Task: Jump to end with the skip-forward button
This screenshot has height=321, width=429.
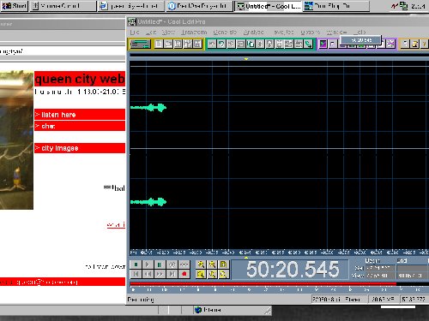Action: point(172,274)
